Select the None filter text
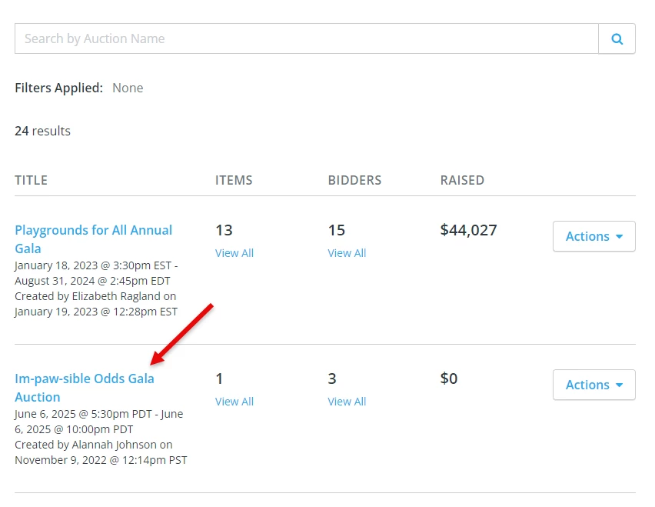Screen dimensions: 655x507 [128, 88]
